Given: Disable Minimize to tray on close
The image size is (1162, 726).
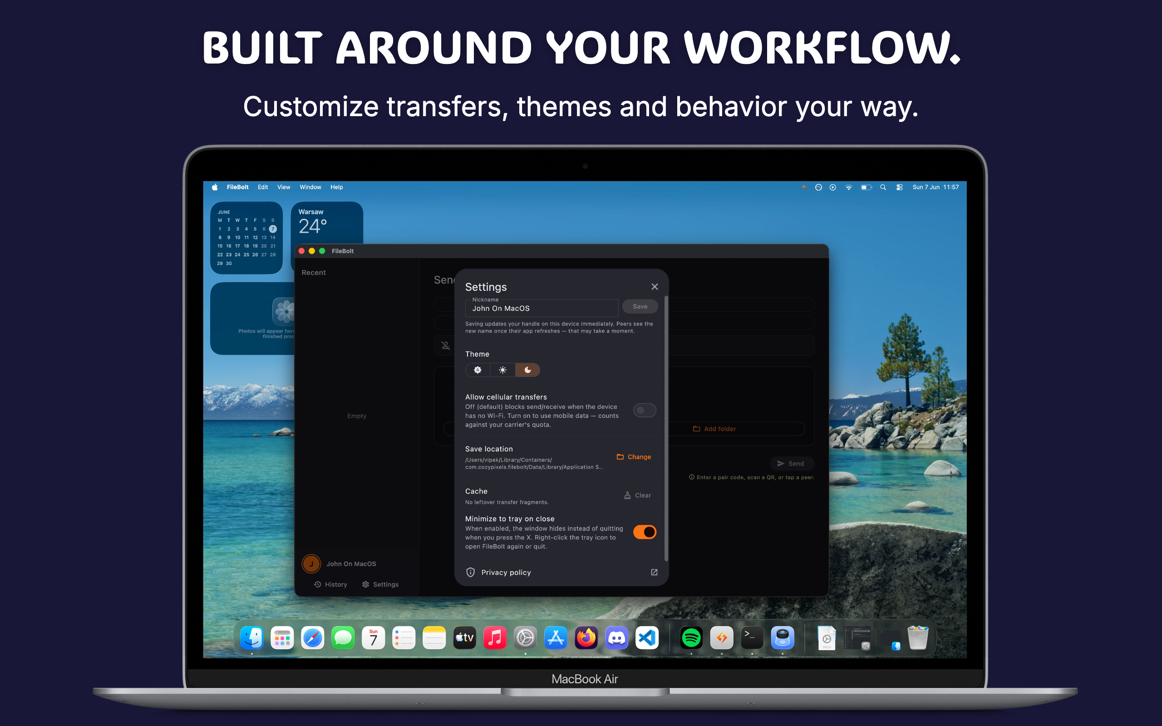Looking at the screenshot, I should [x=645, y=532].
